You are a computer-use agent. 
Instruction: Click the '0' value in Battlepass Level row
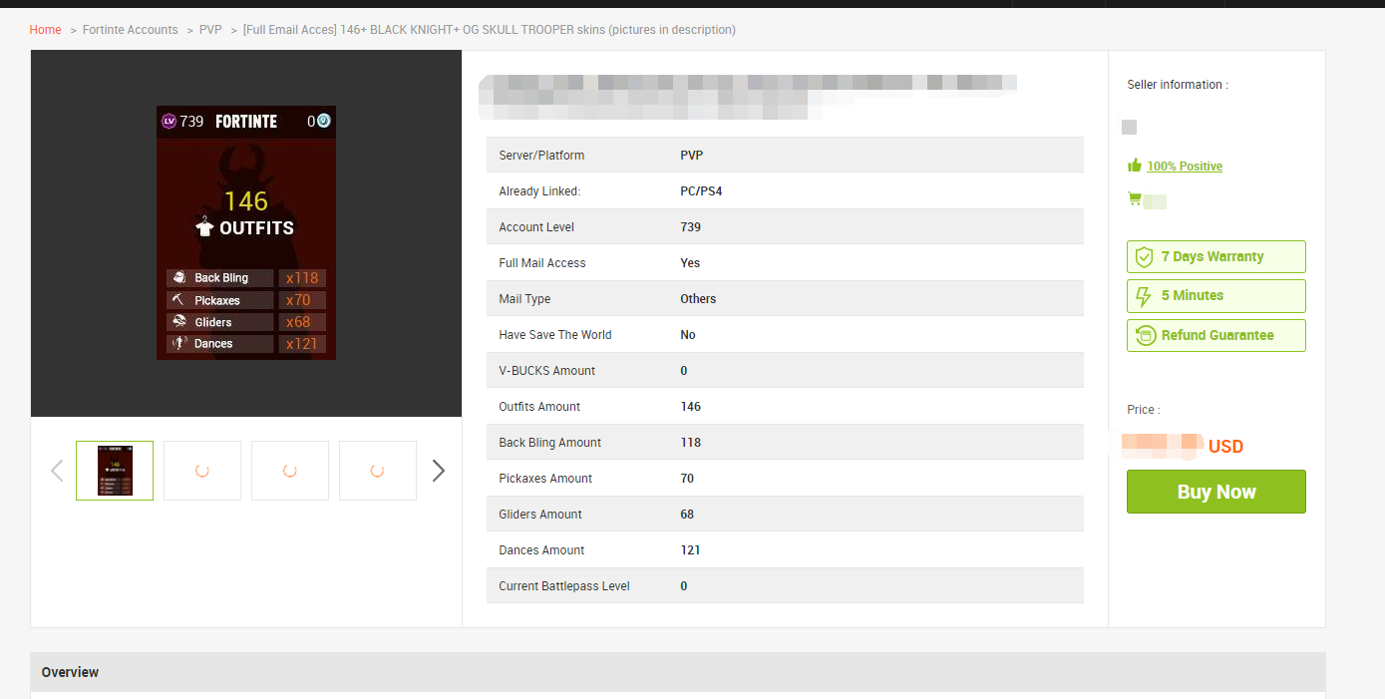tap(684, 586)
